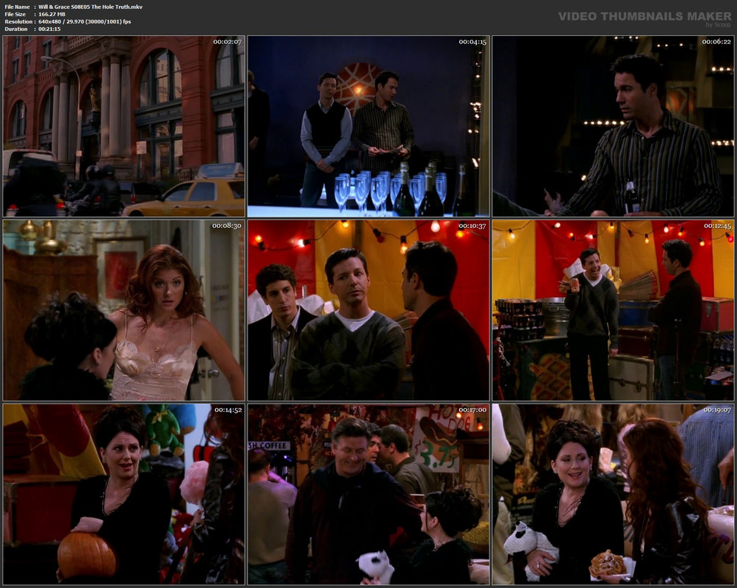Click the file name Will & Grace S08E05
This screenshot has width=737, height=588.
pos(90,7)
